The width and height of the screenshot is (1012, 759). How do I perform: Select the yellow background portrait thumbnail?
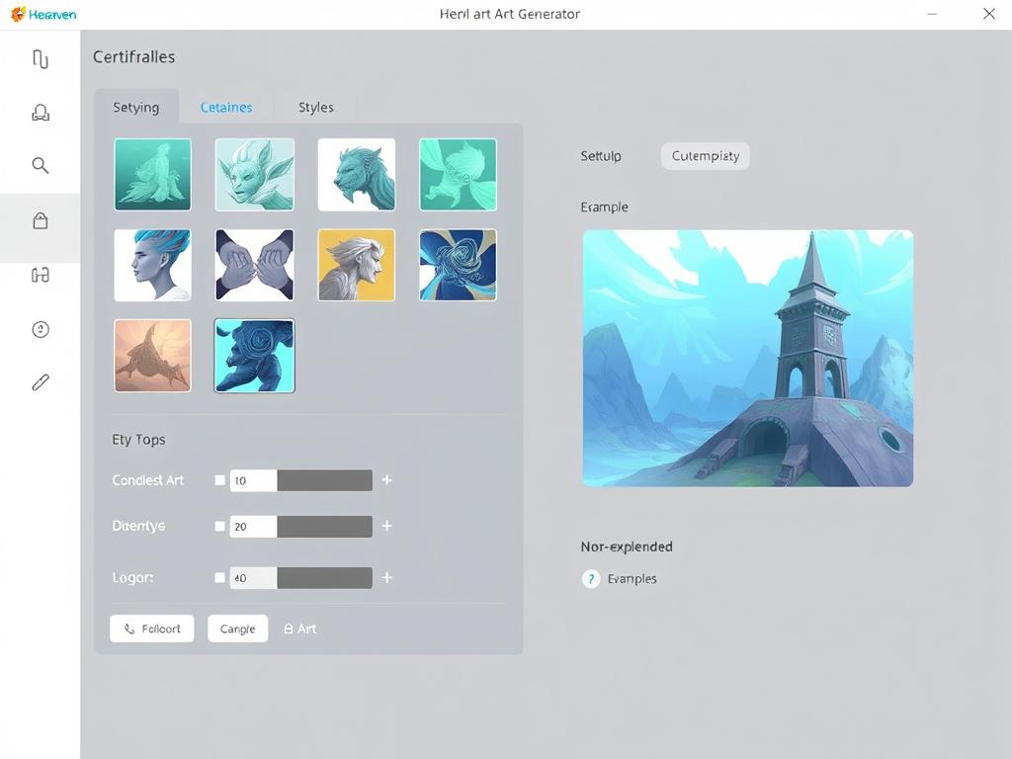point(356,265)
